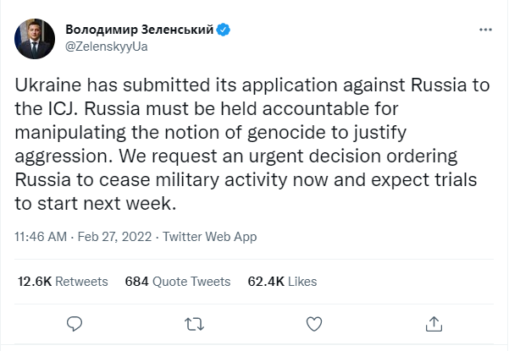The width and height of the screenshot is (509, 351).
Task: Open the Twitter Web App source link
Action: point(209,237)
